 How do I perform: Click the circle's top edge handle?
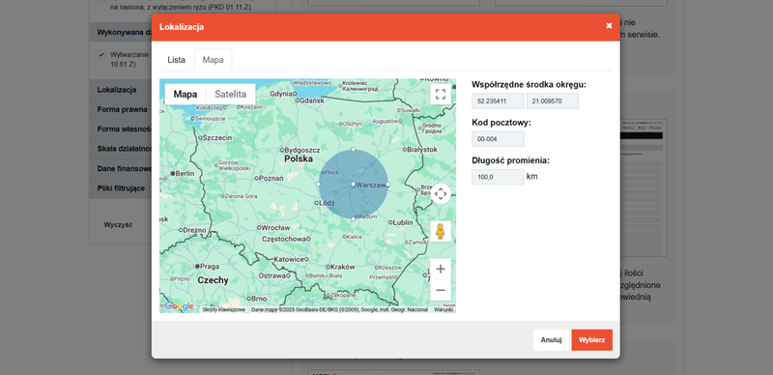353,149
